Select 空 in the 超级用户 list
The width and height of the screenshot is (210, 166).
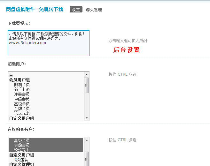pyautogui.click(x=46, y=75)
